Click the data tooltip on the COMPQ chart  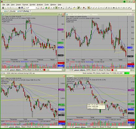pos(96,106)
